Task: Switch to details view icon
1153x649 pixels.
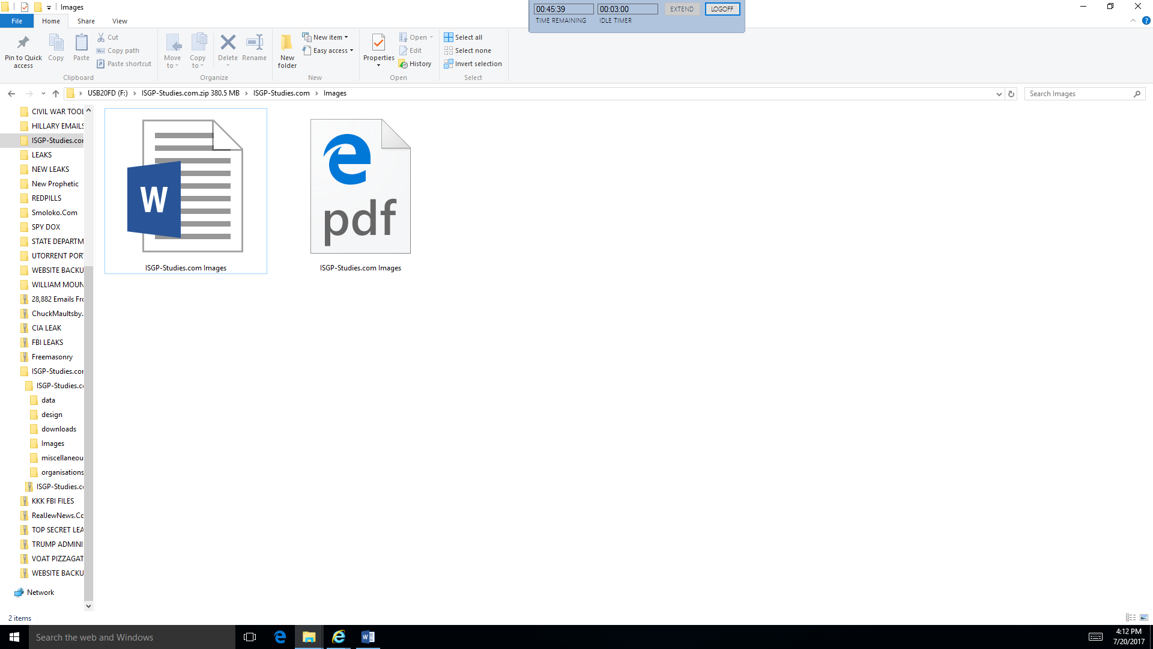Action: [1130, 617]
